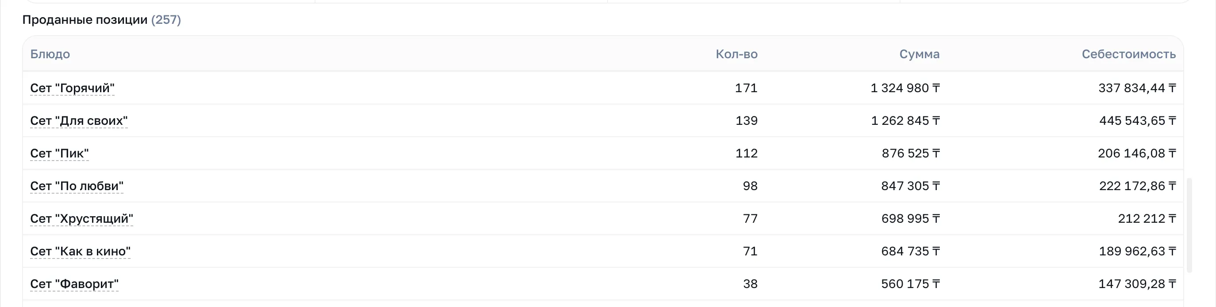The image size is (1216, 307).
Task: Open the Сет "Как в кино" dish link
Action: coord(80,251)
